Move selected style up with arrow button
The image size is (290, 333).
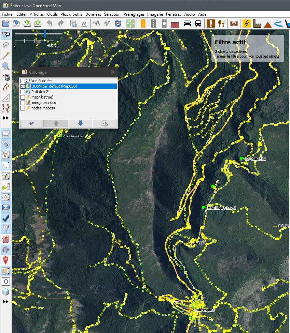pyautogui.click(x=56, y=123)
